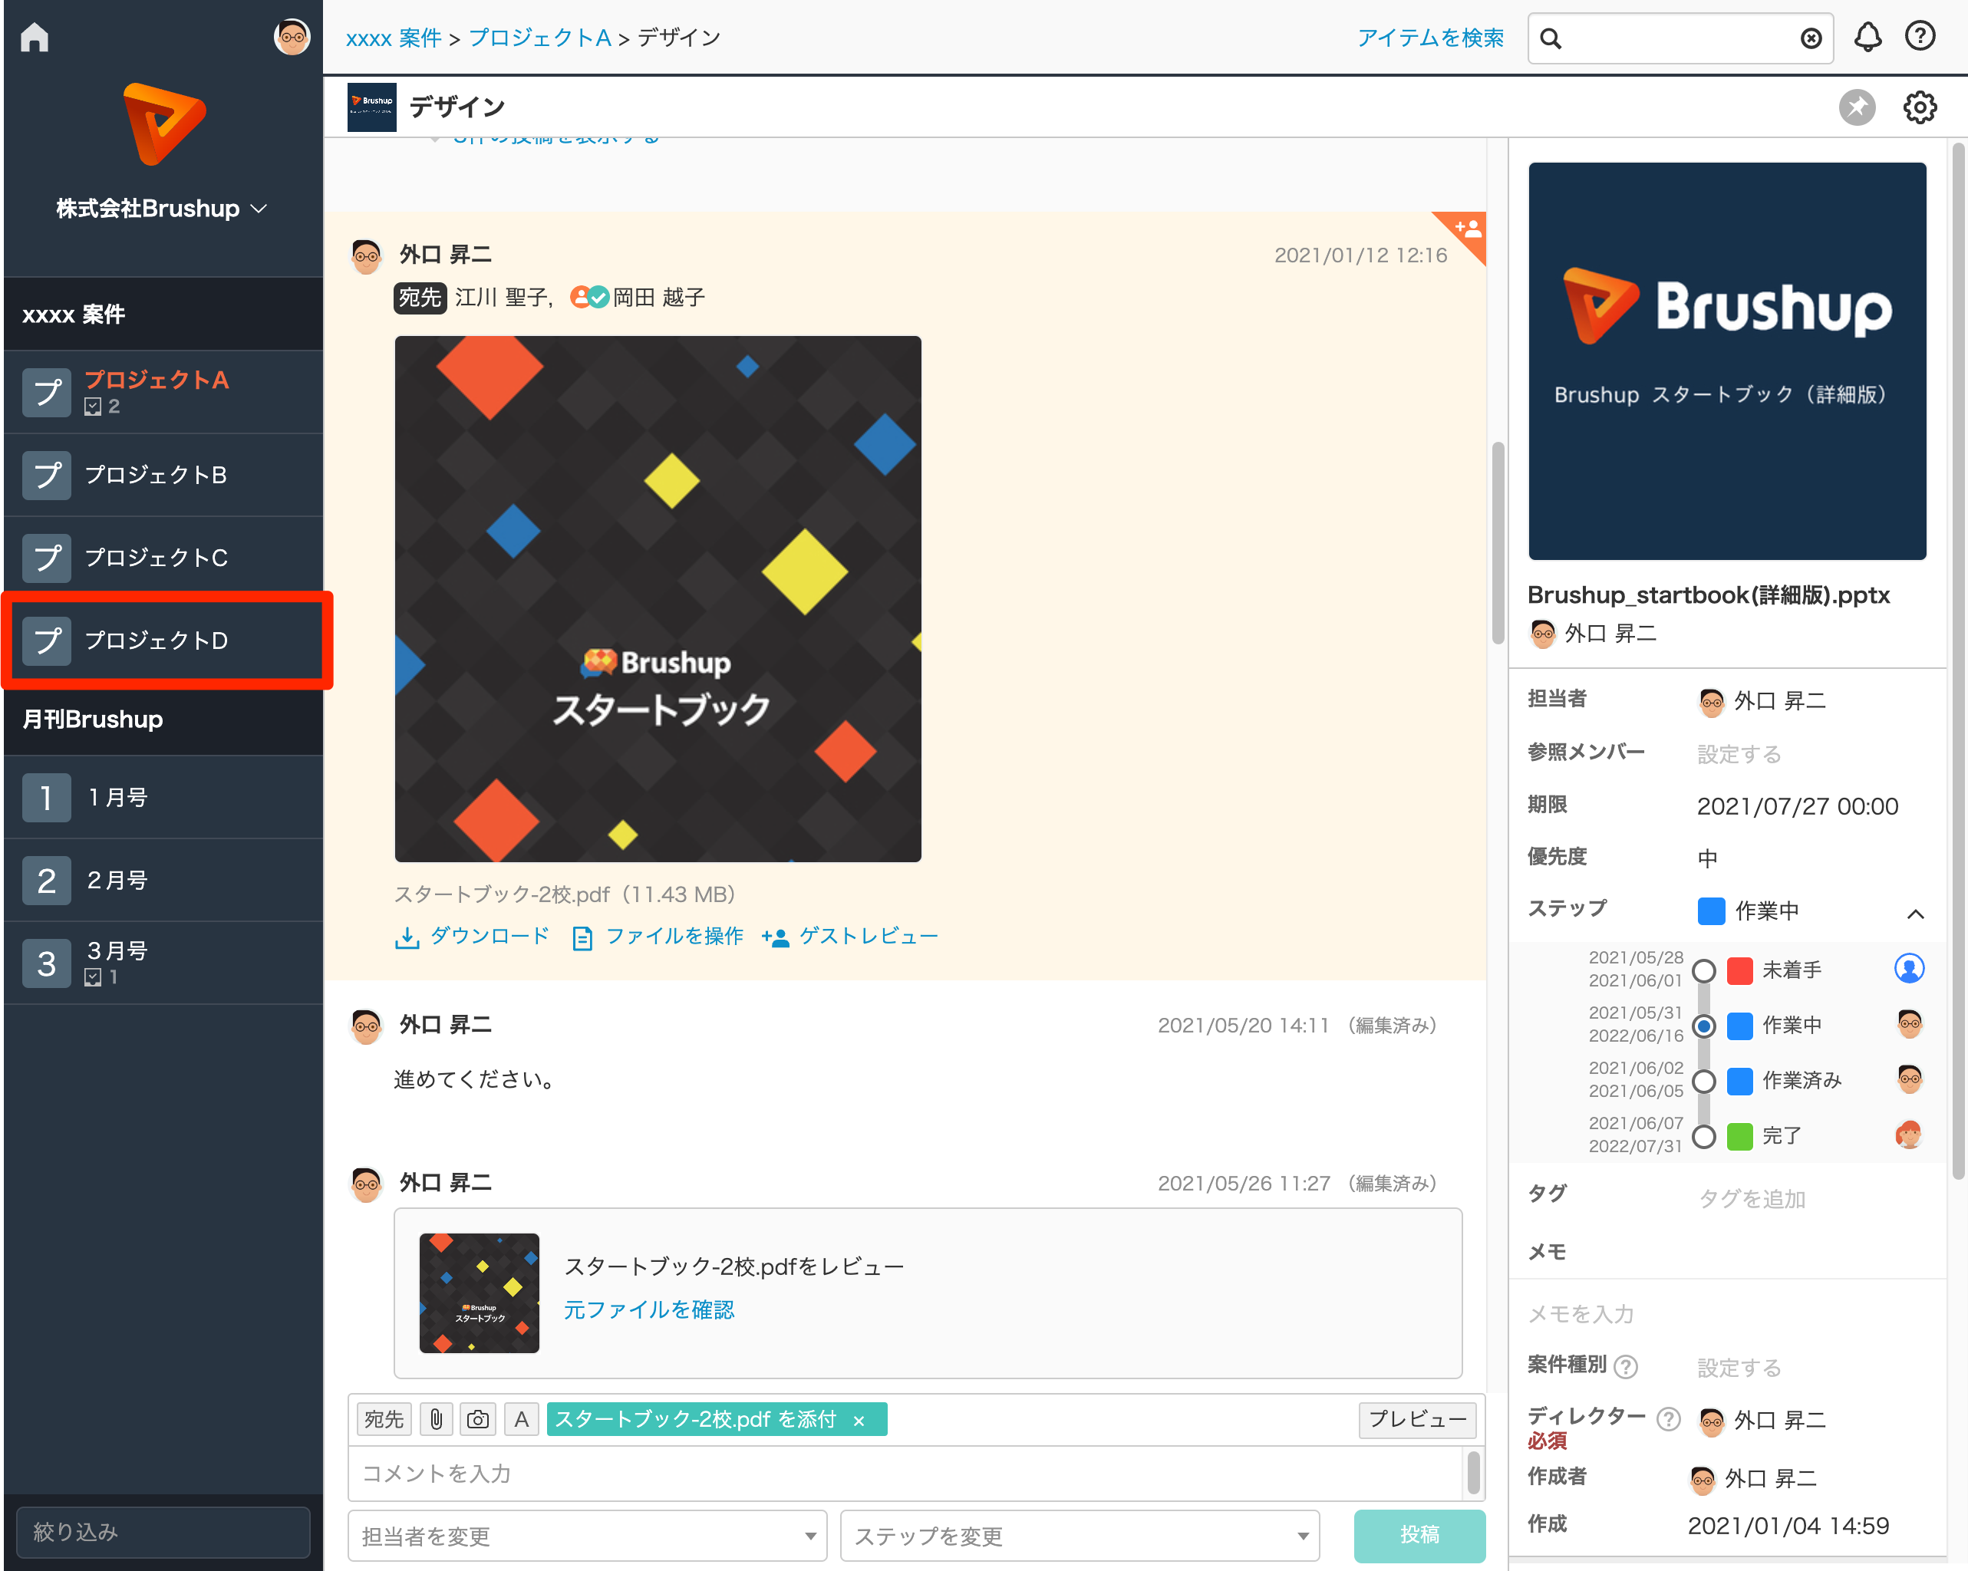Click 元ファイルを確認 link

pyautogui.click(x=648, y=1310)
